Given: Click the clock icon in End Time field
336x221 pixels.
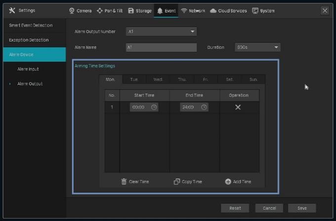Looking at the screenshot, I should [x=204, y=107].
